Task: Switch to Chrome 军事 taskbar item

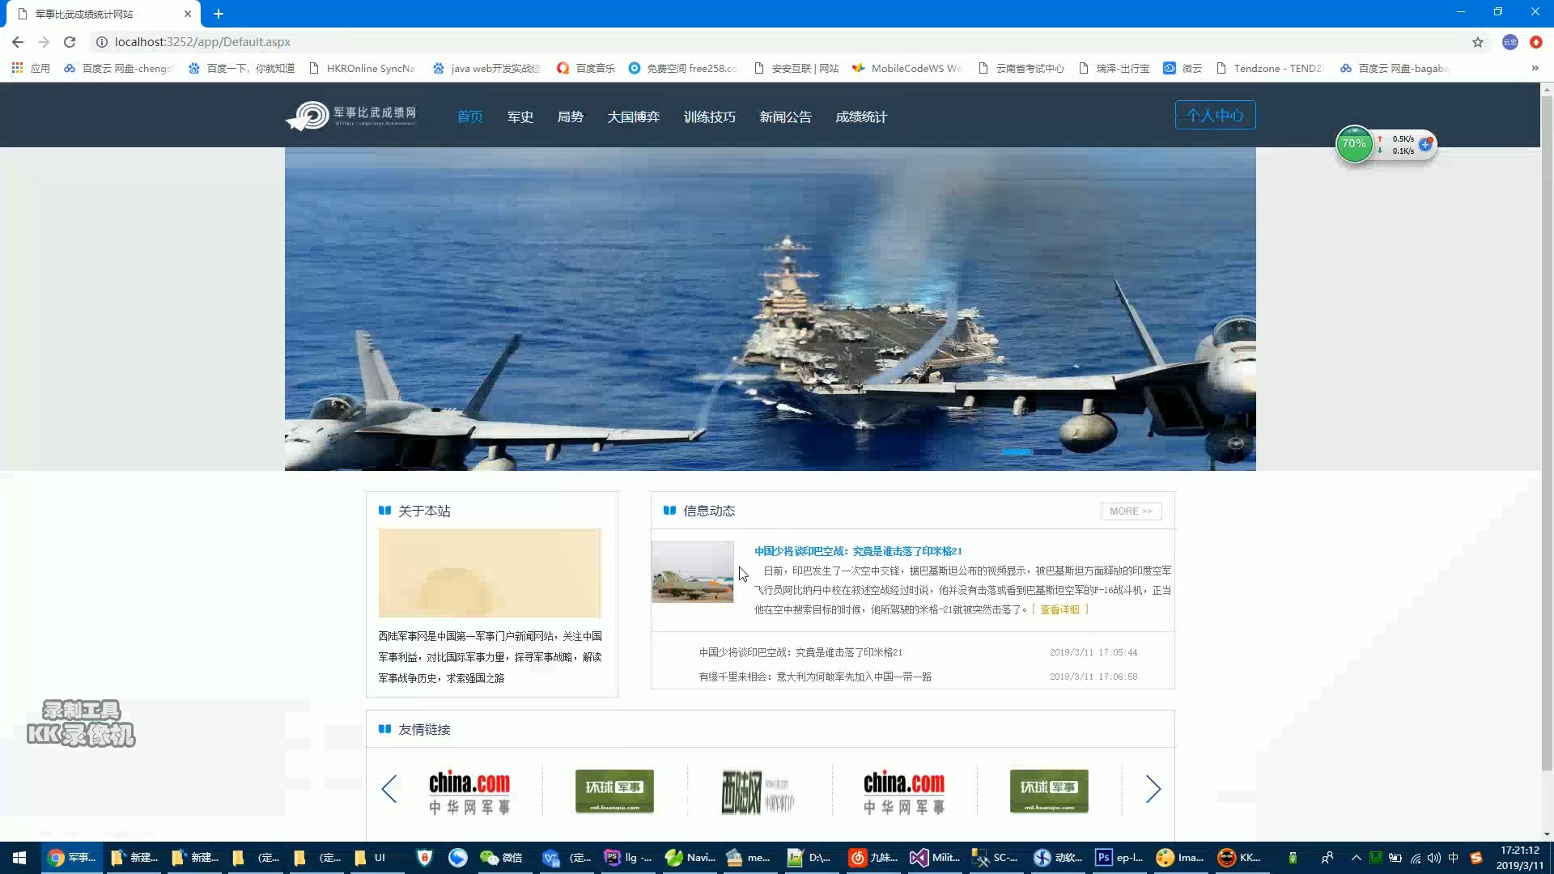Action: click(x=72, y=858)
